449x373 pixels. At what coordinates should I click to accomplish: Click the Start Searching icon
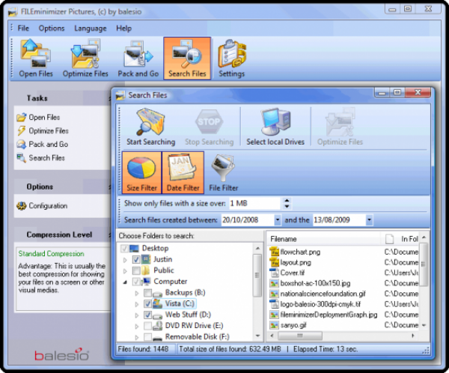click(x=150, y=127)
